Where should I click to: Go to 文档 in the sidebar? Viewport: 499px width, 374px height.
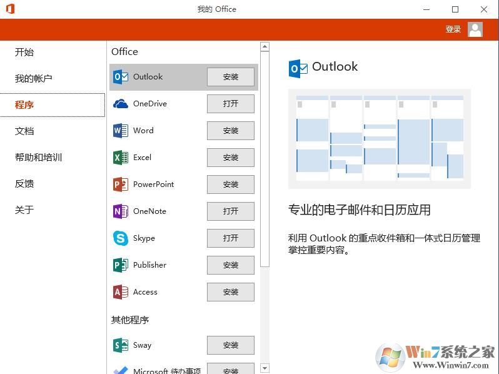pyautogui.click(x=24, y=131)
